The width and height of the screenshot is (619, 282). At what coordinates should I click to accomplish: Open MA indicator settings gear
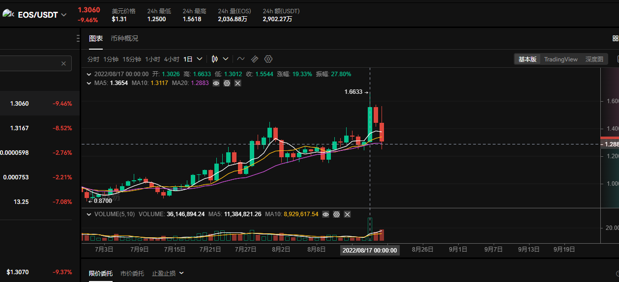click(x=227, y=83)
